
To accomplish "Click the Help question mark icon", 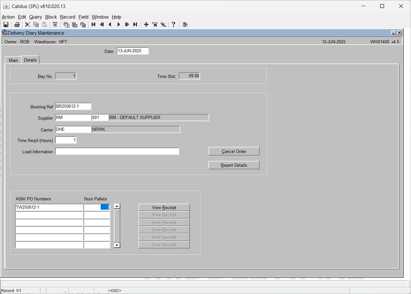I will tap(173, 25).
